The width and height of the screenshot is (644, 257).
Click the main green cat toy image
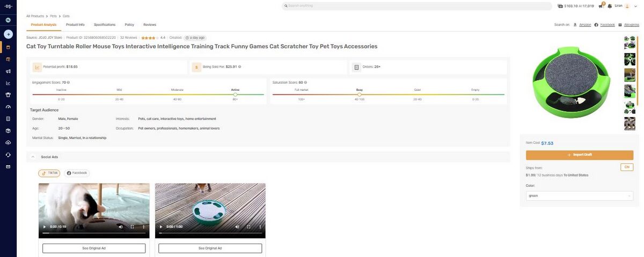pyautogui.click(x=570, y=82)
